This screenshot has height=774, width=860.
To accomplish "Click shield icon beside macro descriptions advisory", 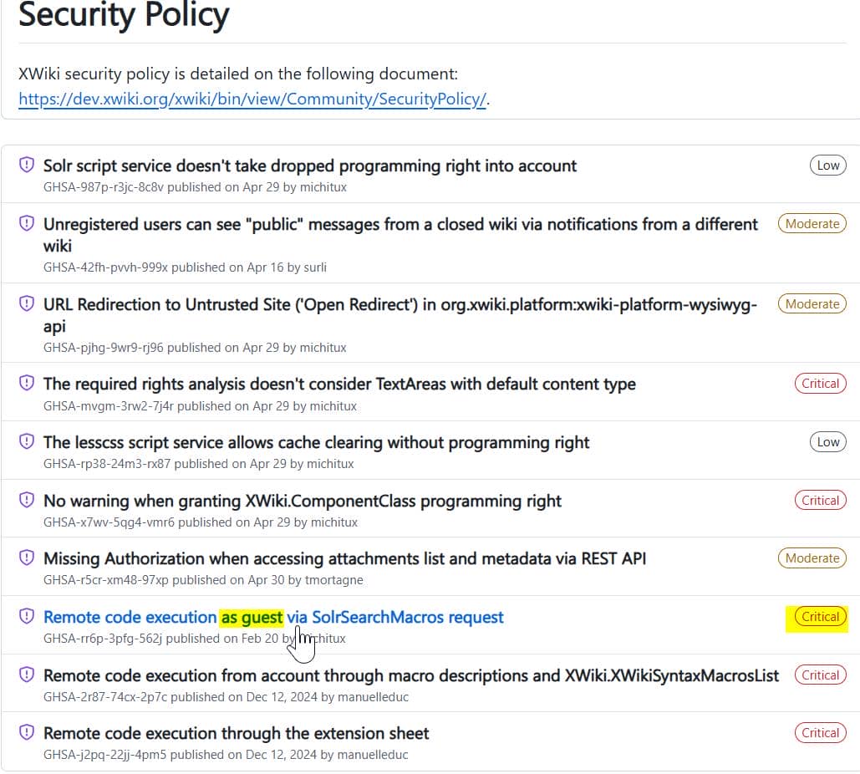I will point(27,675).
